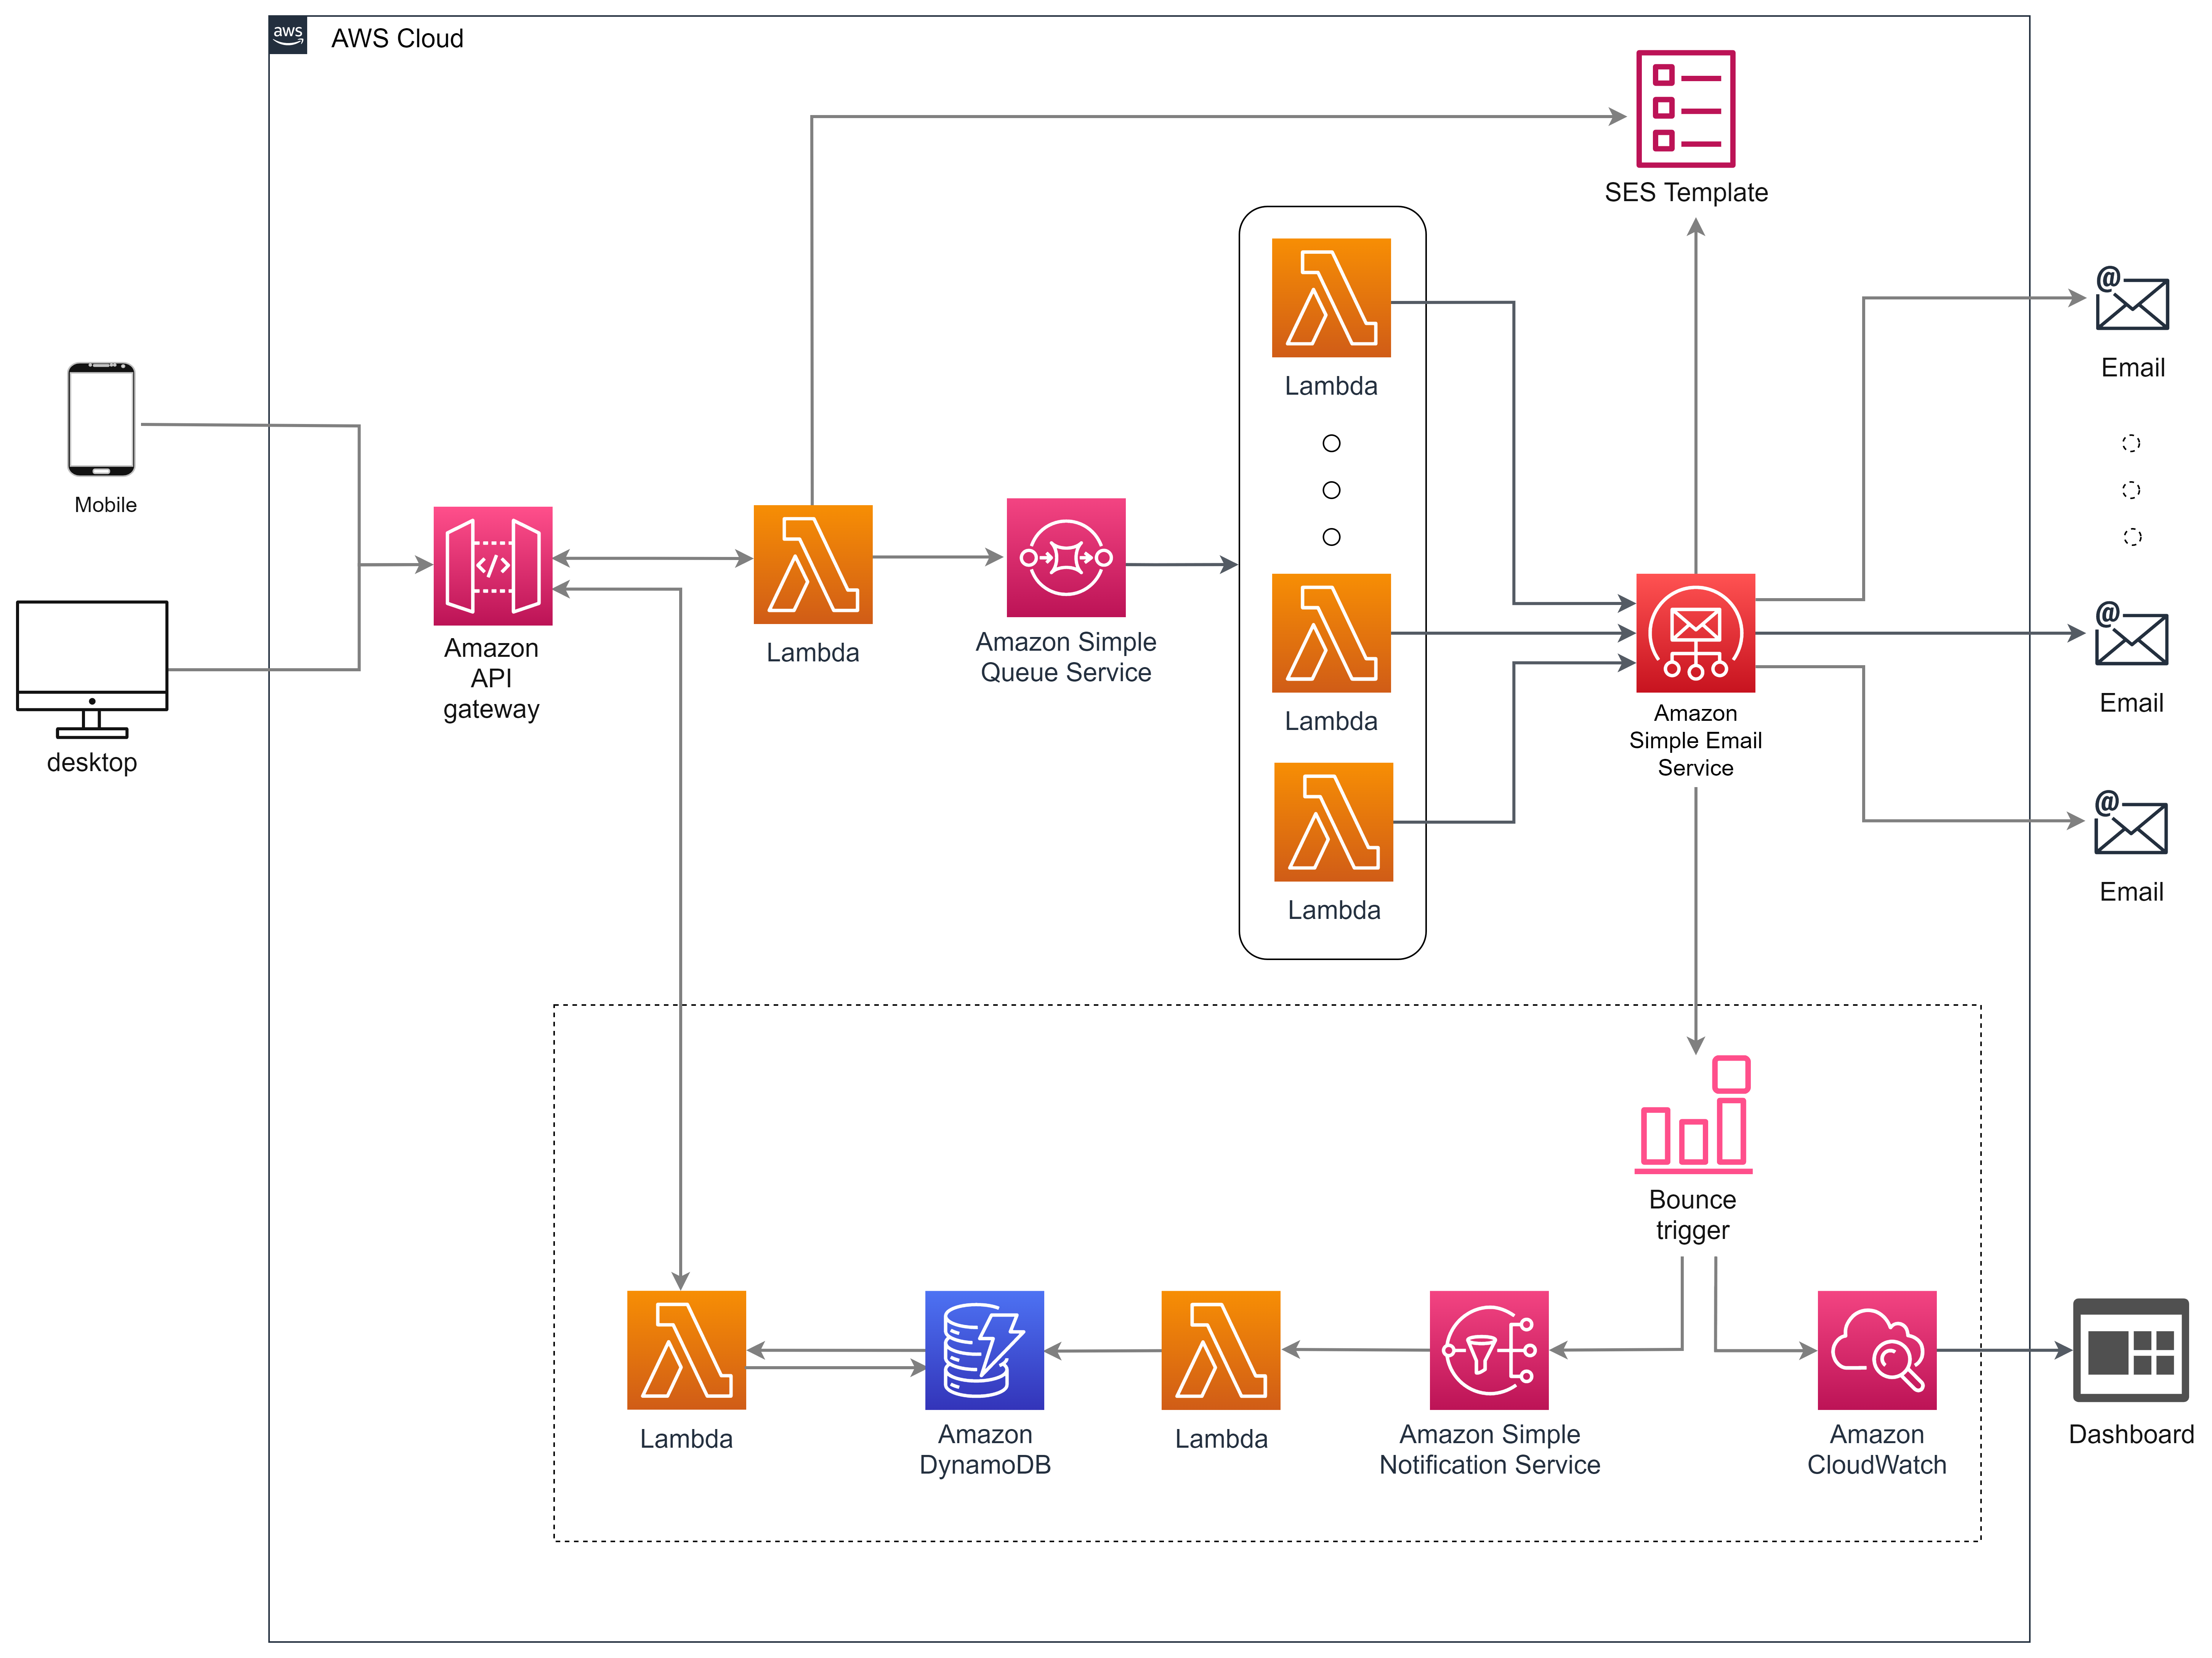Click the Mobile label text
Viewport: 2212px width, 1658px height.
[105, 505]
